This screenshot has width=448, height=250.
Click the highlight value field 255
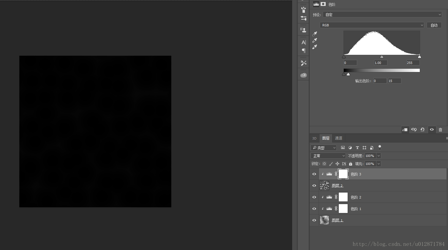pyautogui.click(x=413, y=63)
